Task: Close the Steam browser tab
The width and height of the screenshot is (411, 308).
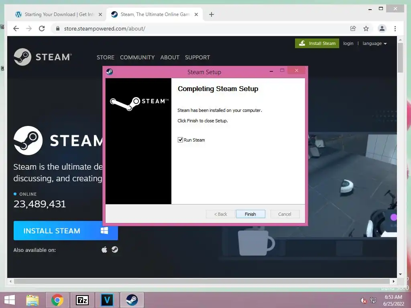Action: point(196,14)
